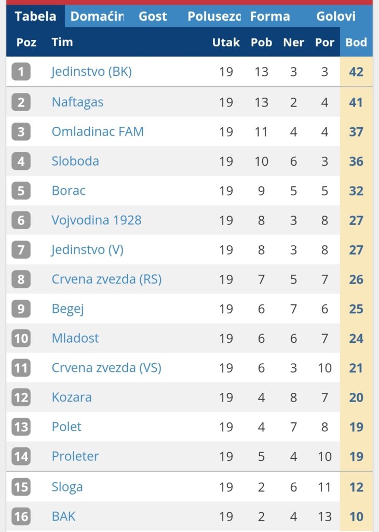Click the Proleter team link
The width and height of the screenshot is (379, 532).
(x=75, y=456)
